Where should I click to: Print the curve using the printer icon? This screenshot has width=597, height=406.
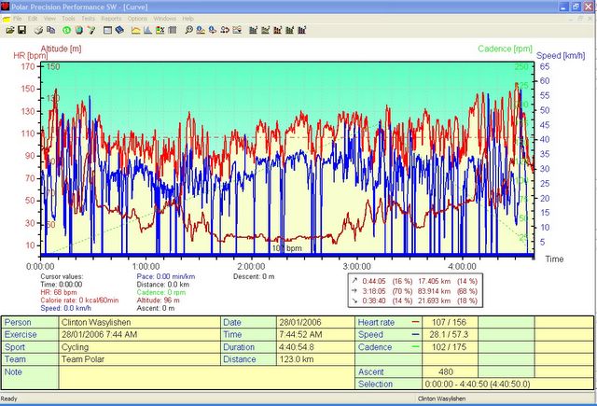[38, 30]
